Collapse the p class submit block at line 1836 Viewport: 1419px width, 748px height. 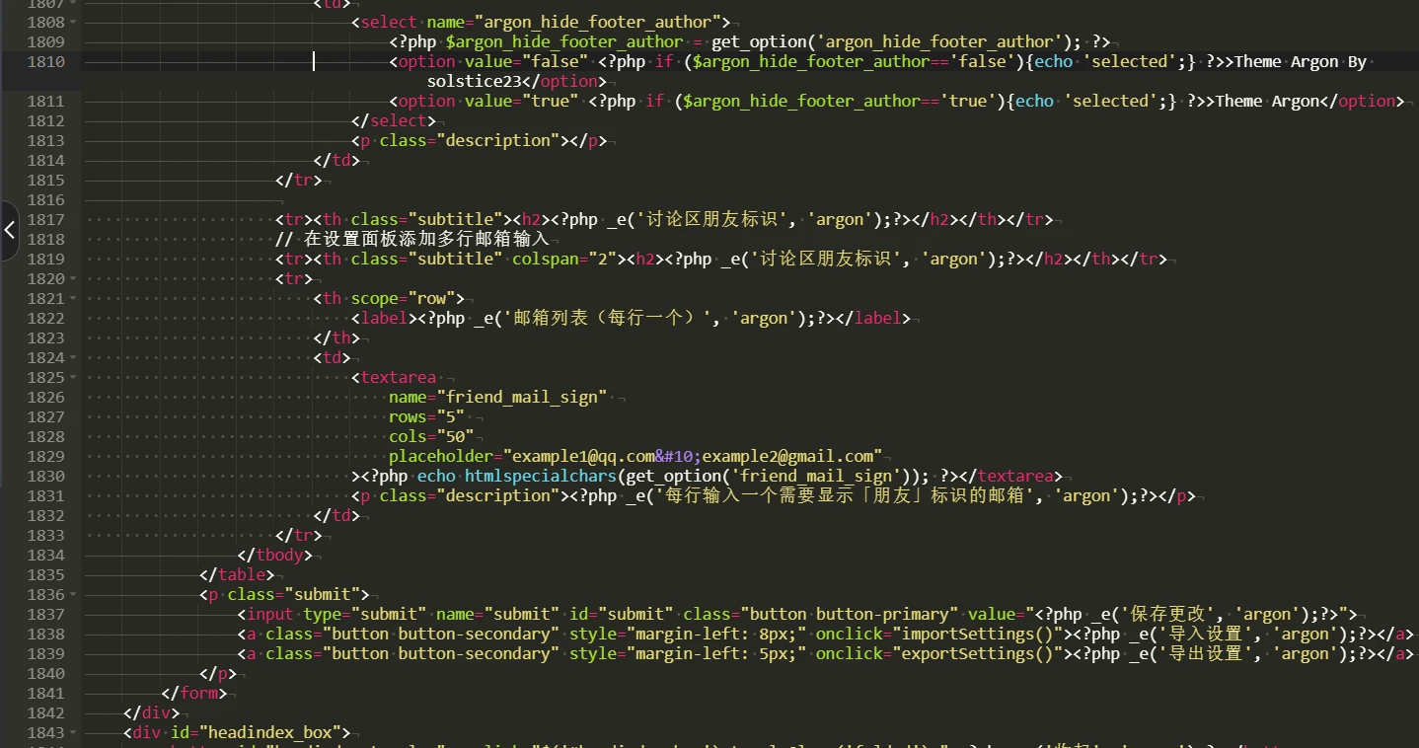pyautogui.click(x=73, y=594)
